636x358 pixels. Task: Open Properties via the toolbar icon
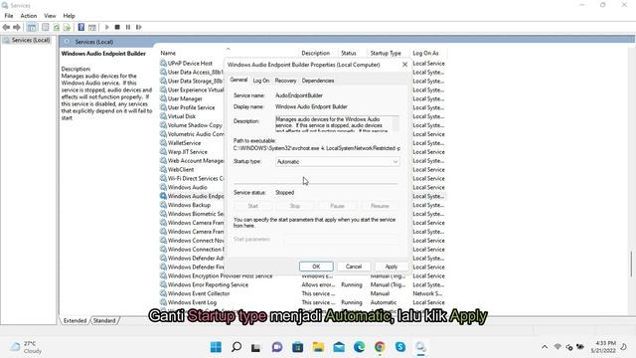[x=46, y=27]
